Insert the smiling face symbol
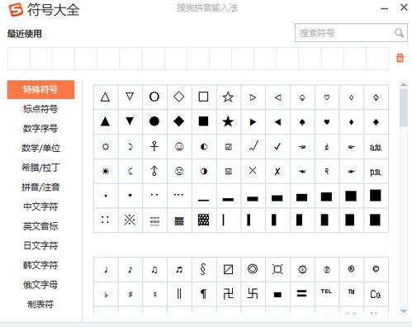Image resolution: width=412 pixels, height=327 pixels. [x=179, y=146]
